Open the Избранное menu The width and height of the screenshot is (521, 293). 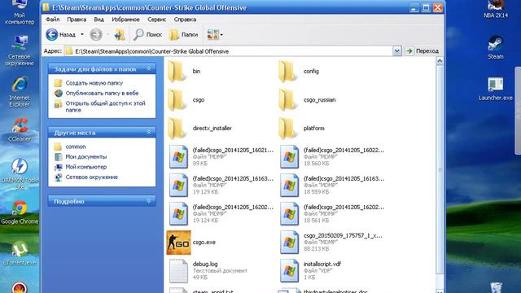coord(125,20)
